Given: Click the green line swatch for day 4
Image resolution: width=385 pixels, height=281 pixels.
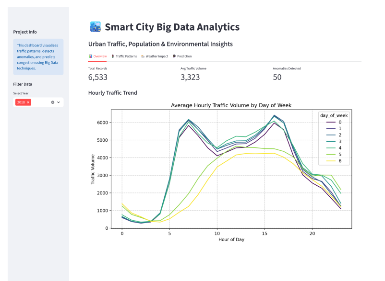Looking at the screenshot, I should tap(331, 147).
